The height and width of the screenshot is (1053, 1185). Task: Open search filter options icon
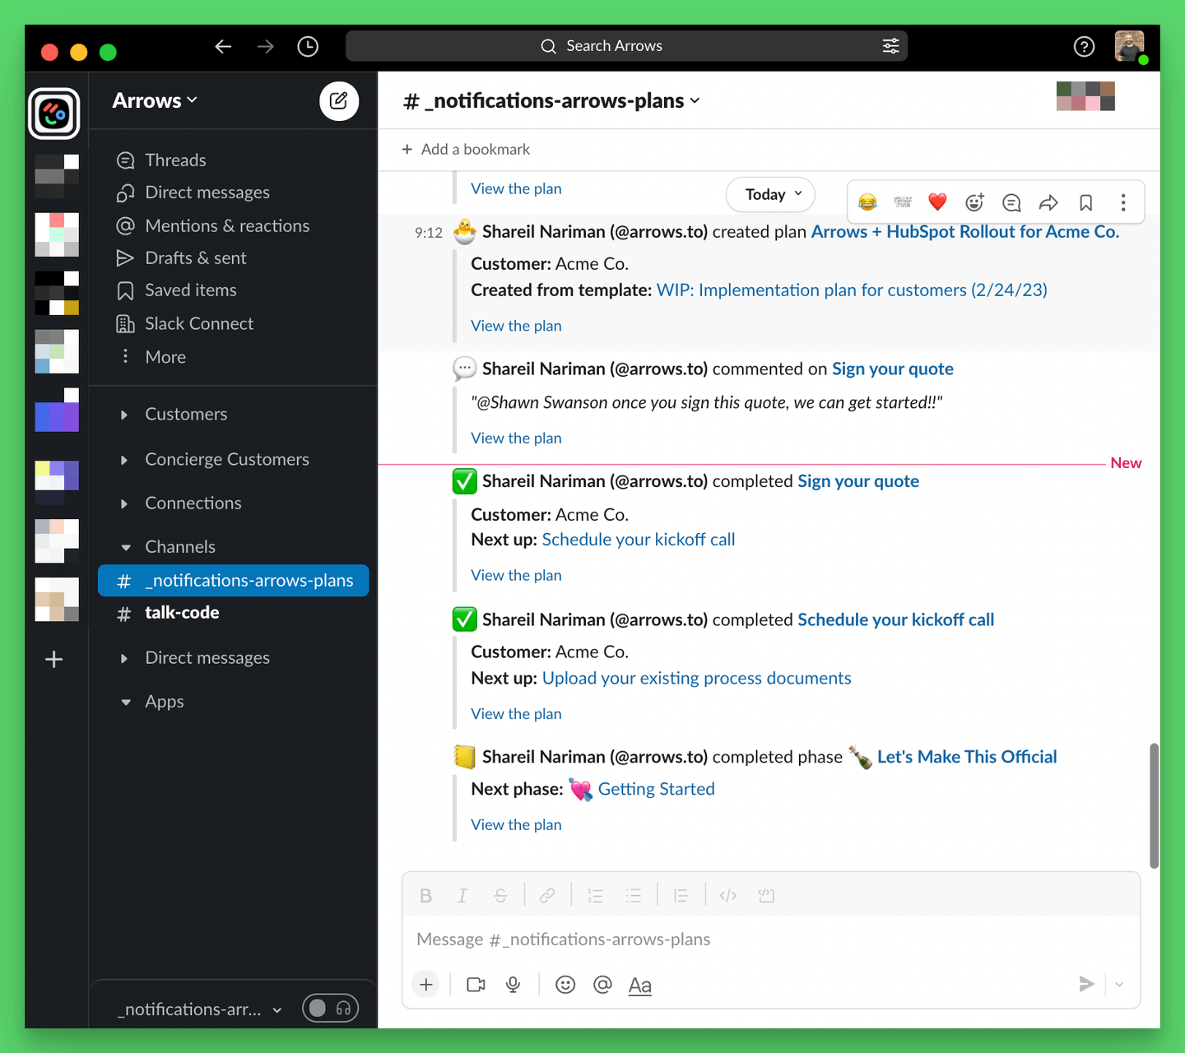pyautogui.click(x=890, y=46)
